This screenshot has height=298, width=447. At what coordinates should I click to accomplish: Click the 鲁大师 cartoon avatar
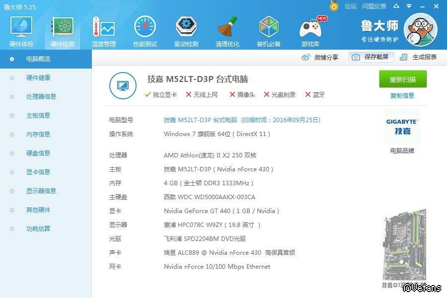pos(420,30)
